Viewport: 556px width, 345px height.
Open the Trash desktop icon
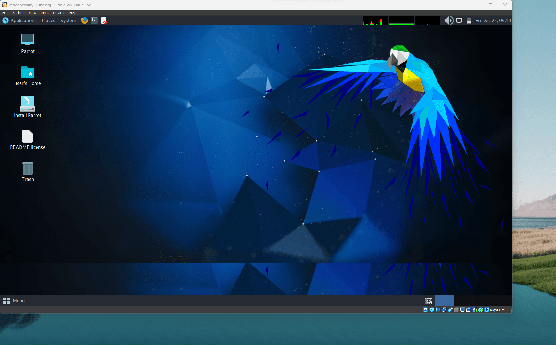[28, 172]
